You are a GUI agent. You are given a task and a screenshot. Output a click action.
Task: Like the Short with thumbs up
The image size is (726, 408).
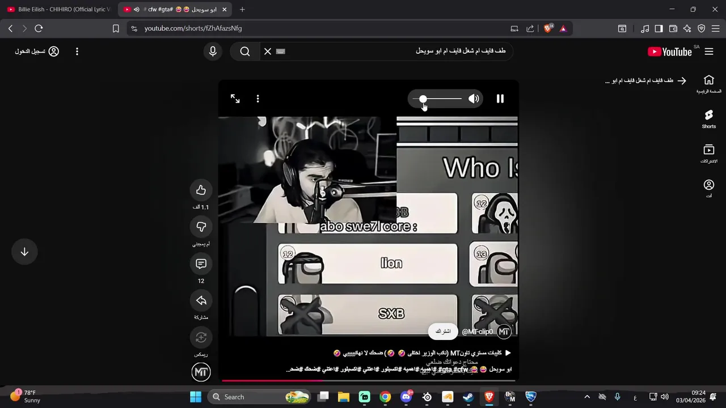[x=201, y=190]
